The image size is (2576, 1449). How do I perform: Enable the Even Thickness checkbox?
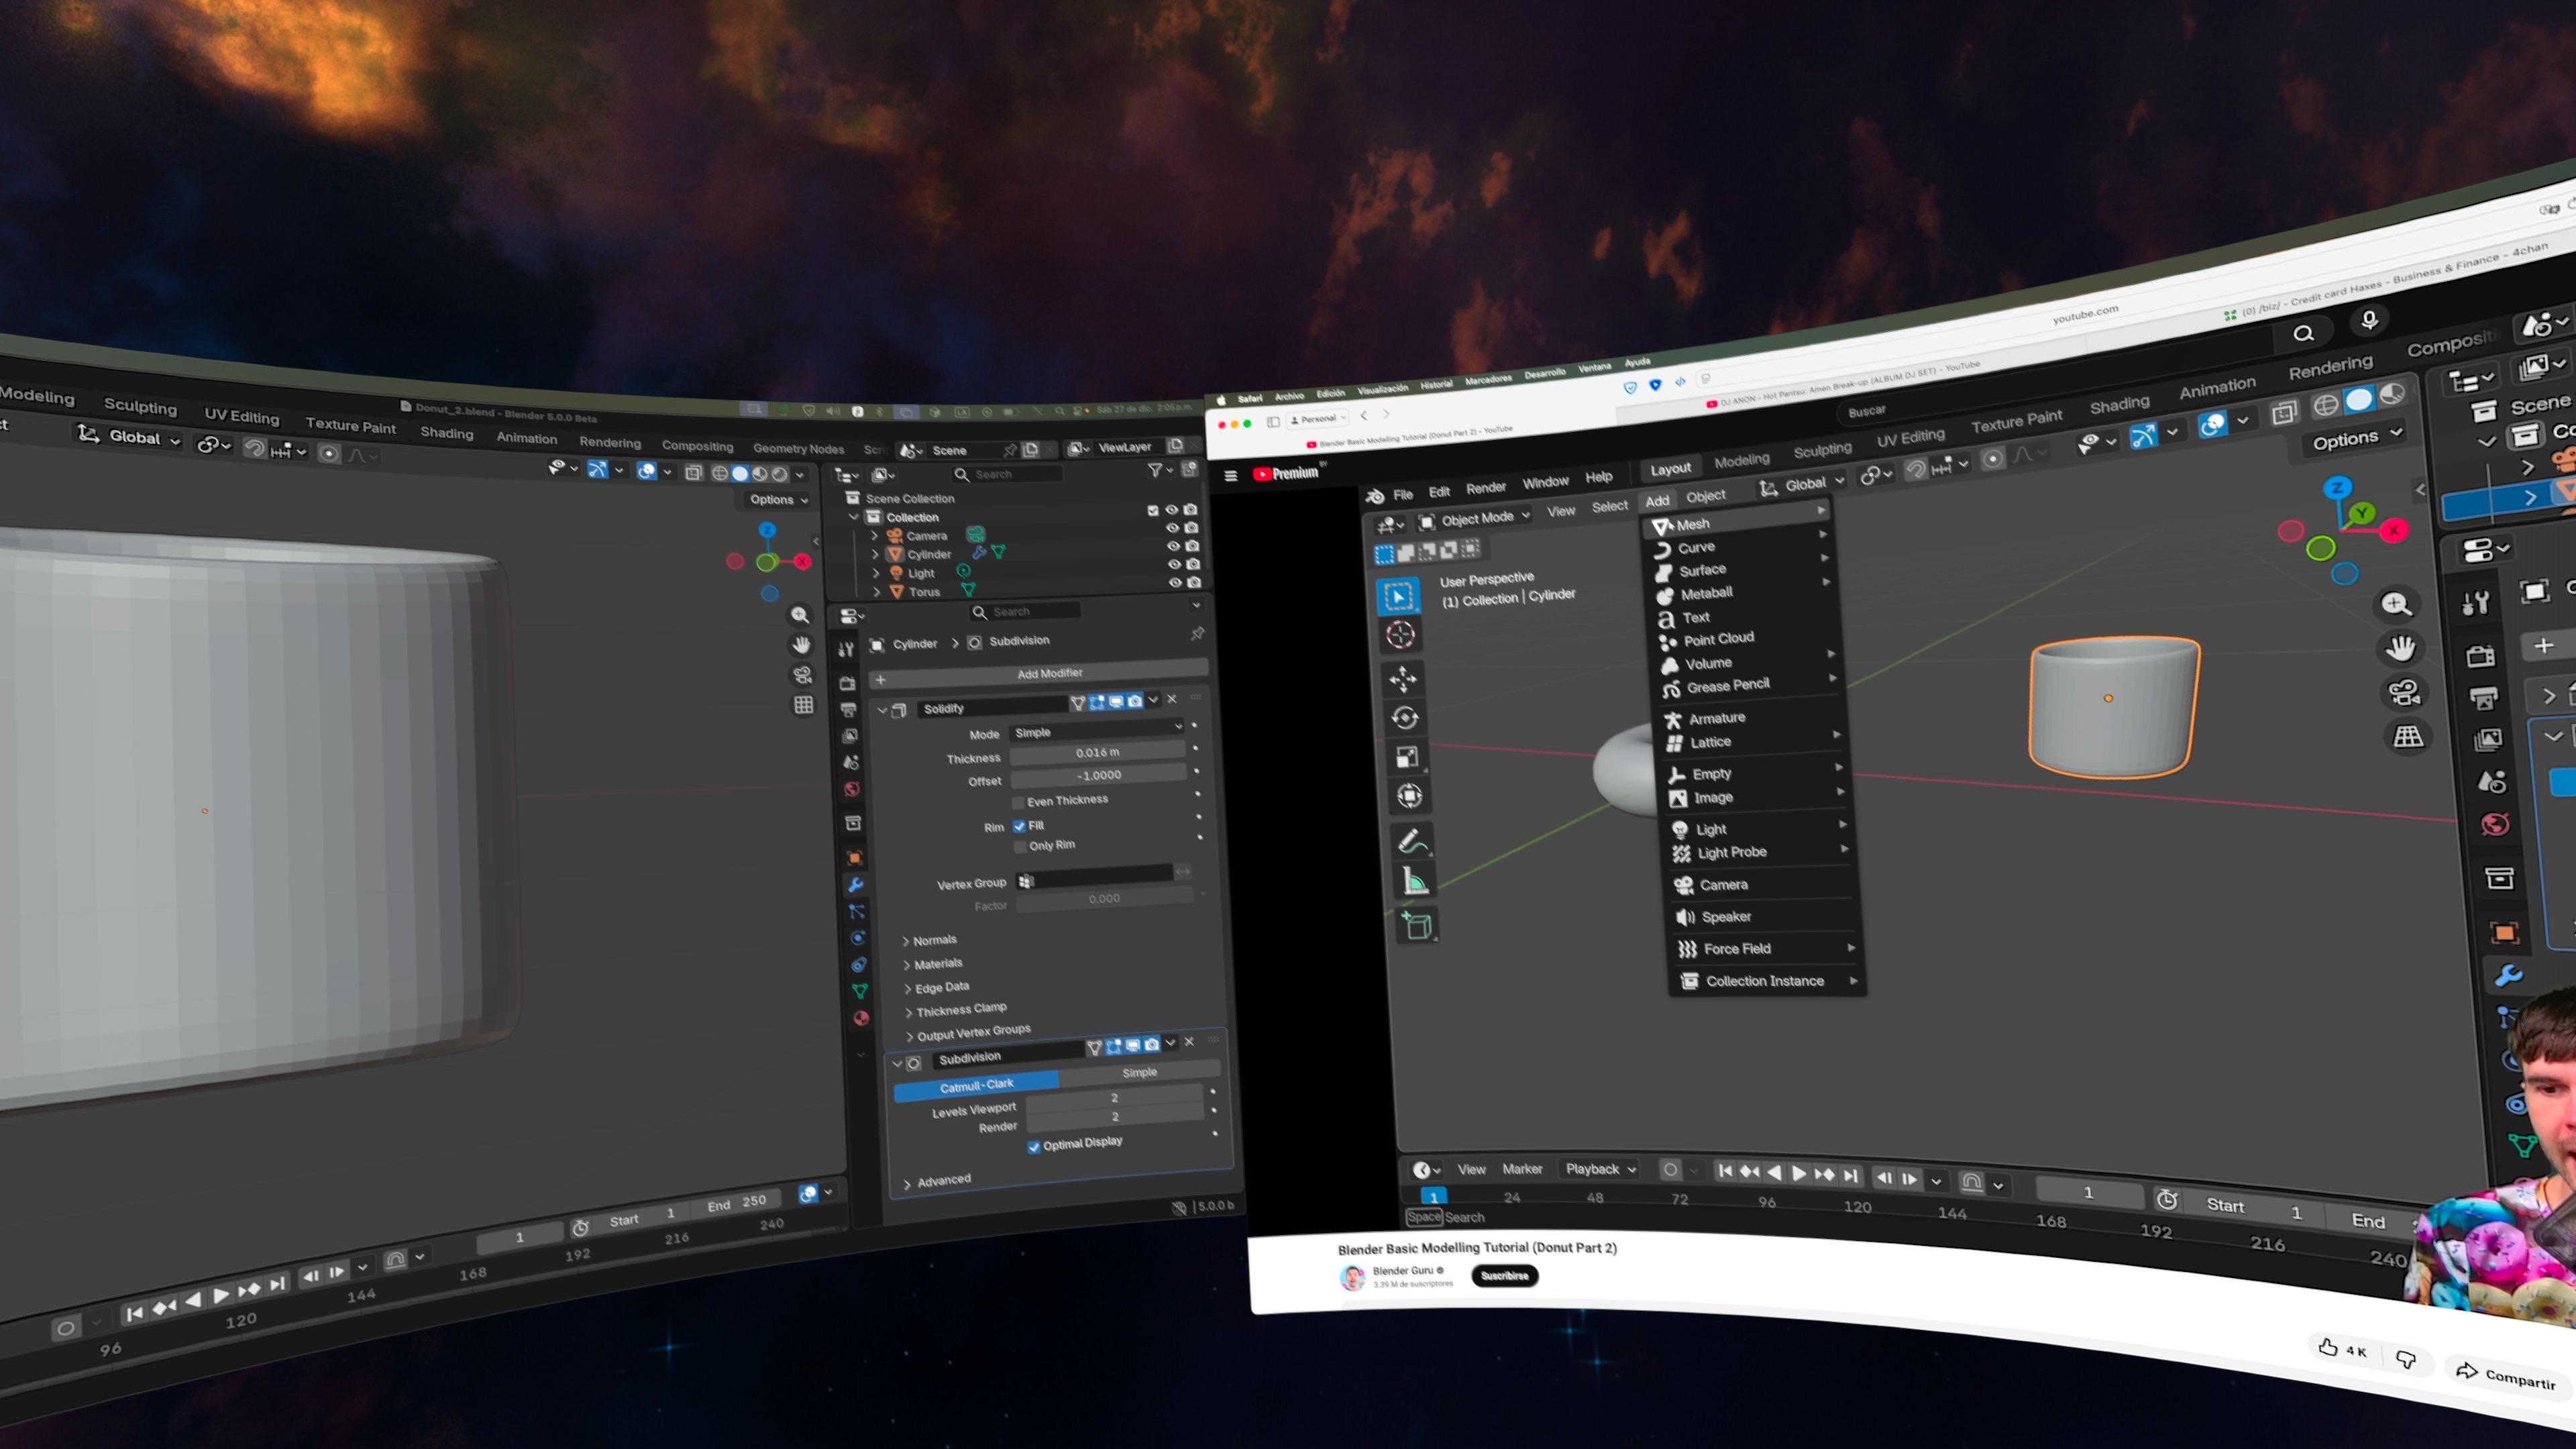point(1018,802)
